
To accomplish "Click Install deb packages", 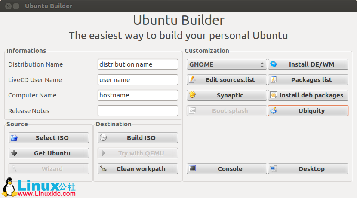I will pyautogui.click(x=308, y=95).
